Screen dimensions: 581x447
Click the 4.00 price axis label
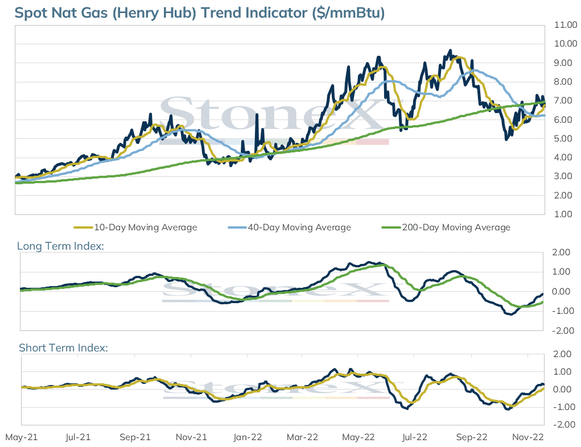tap(563, 158)
